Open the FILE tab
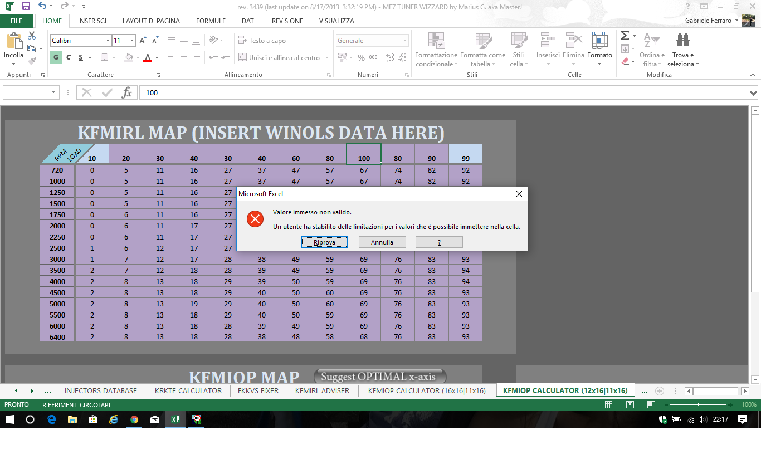The image size is (761, 464). 17,21
